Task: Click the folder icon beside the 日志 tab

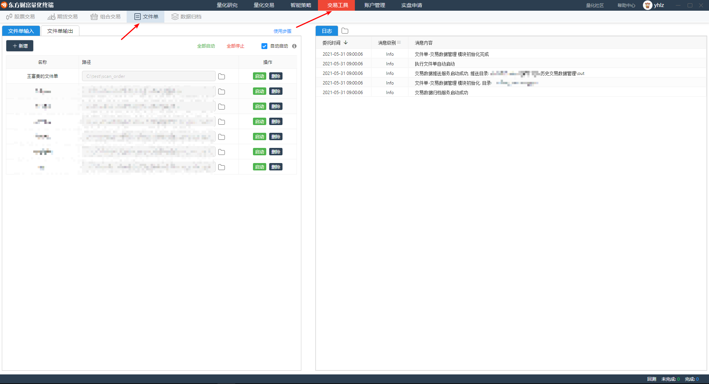Action: pos(345,31)
